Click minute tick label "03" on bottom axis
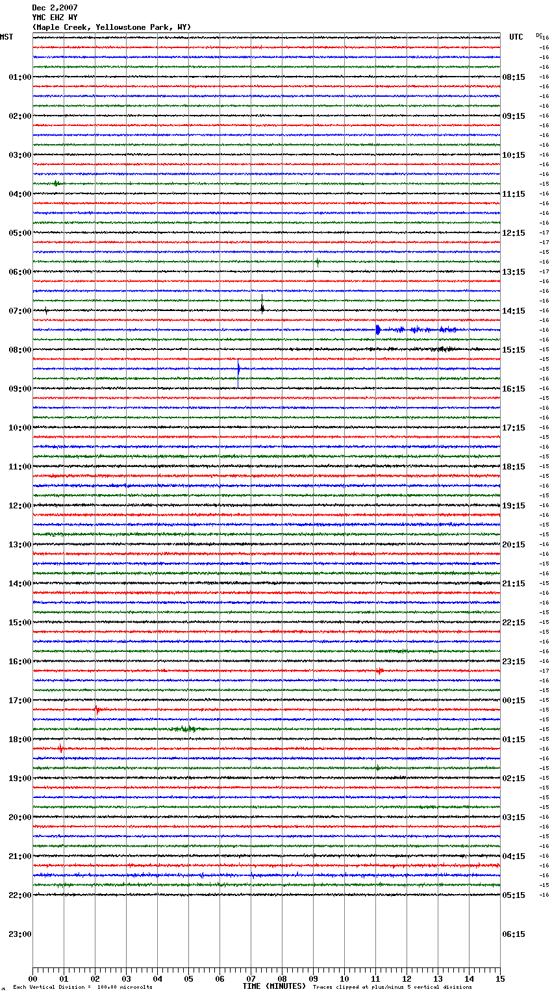Screen dimensions: 552x996 [x=126, y=978]
